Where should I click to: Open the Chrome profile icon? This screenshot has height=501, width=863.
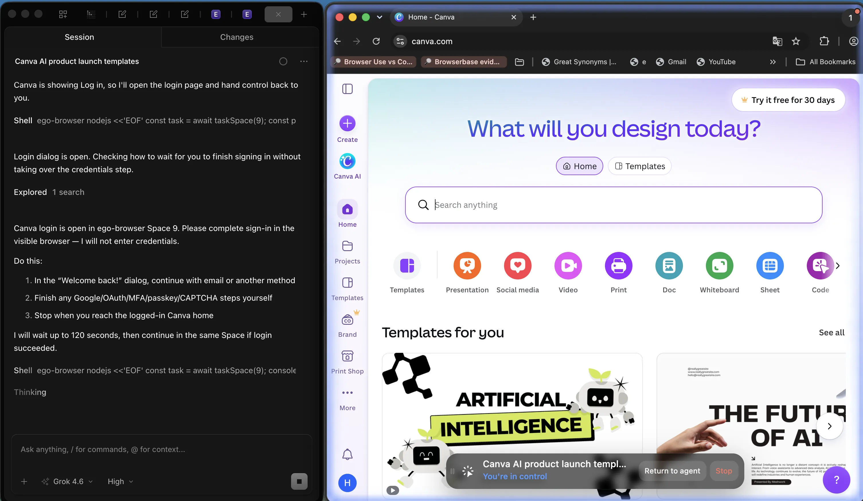[854, 42]
